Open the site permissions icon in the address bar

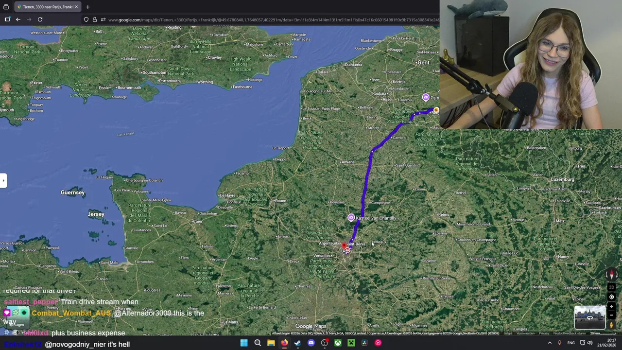point(103,19)
